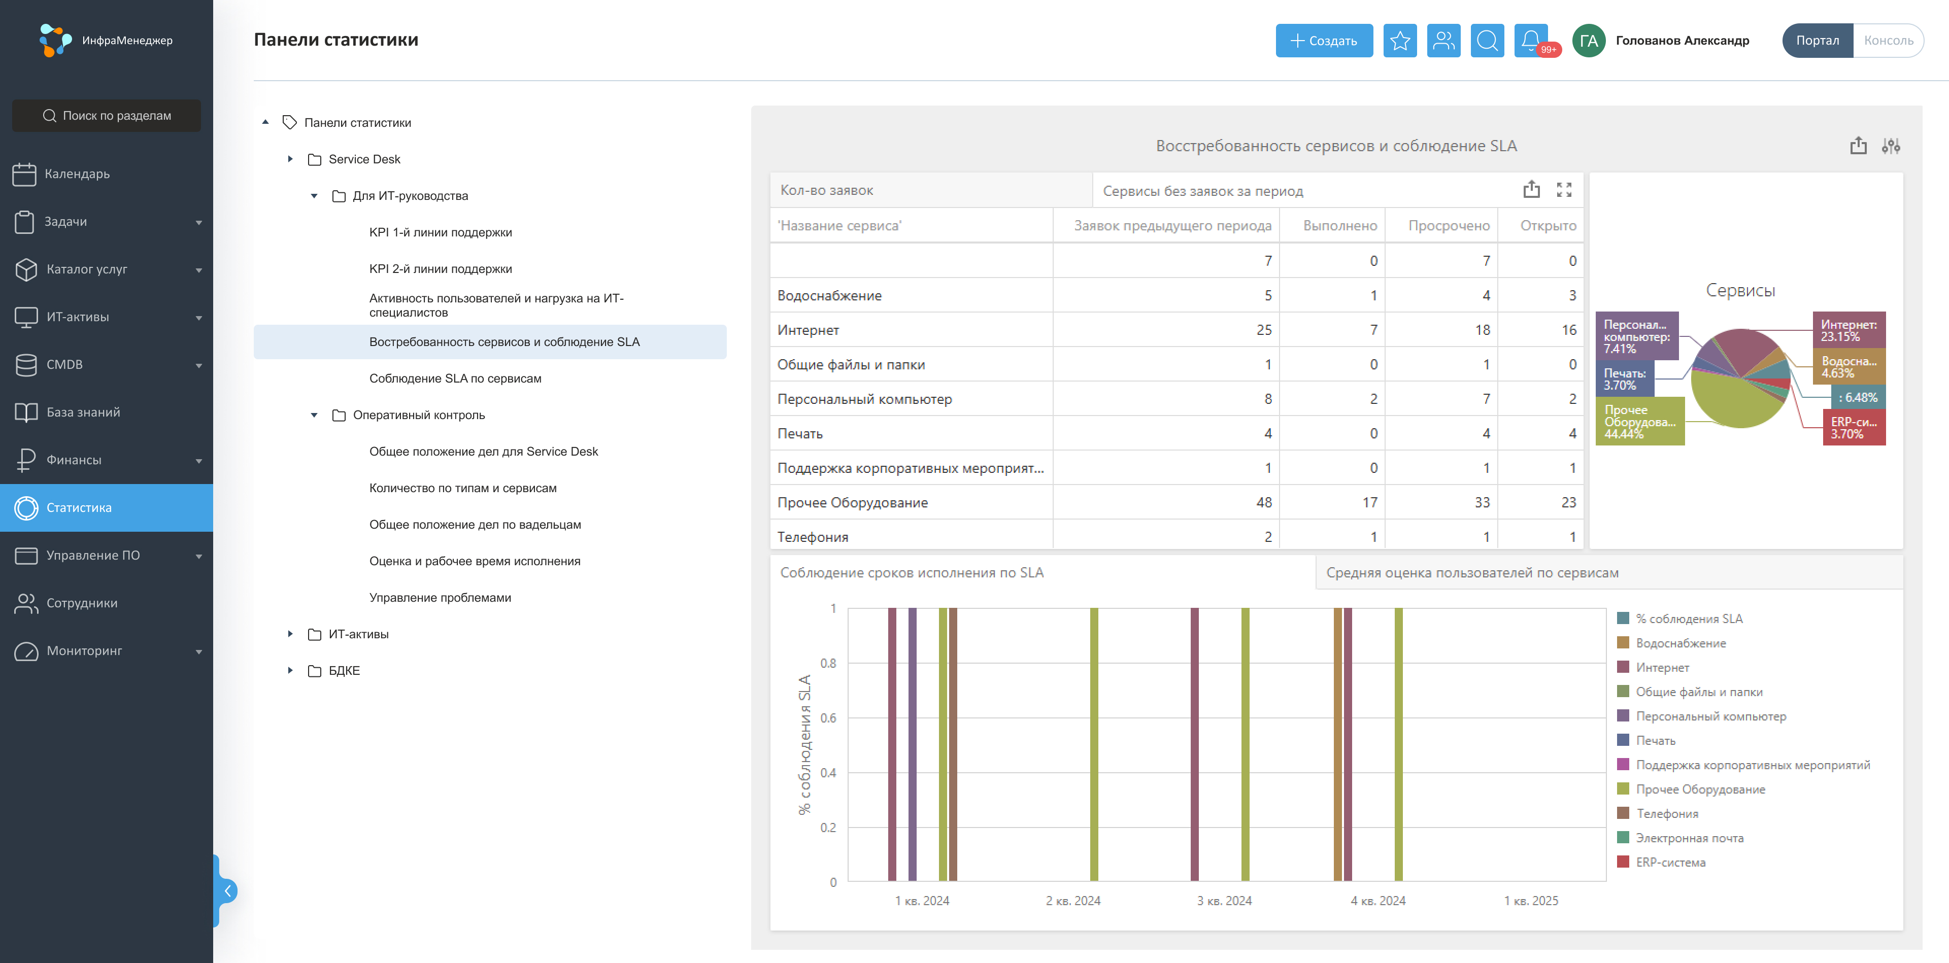
Task: Toggle Прочее Оборудование series in legend
Action: [1699, 789]
